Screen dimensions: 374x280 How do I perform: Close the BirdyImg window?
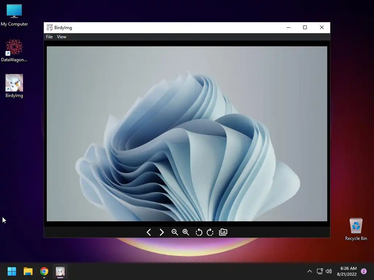tap(322, 28)
